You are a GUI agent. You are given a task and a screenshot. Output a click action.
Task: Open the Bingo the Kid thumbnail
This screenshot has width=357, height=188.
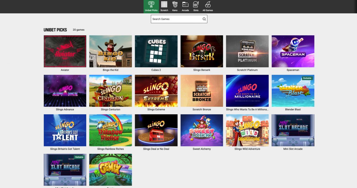(x=110, y=51)
